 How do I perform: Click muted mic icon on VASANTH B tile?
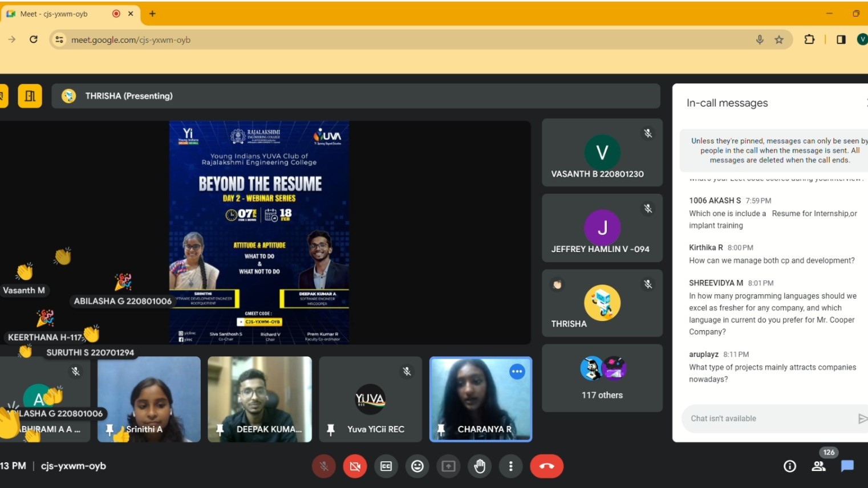click(648, 133)
